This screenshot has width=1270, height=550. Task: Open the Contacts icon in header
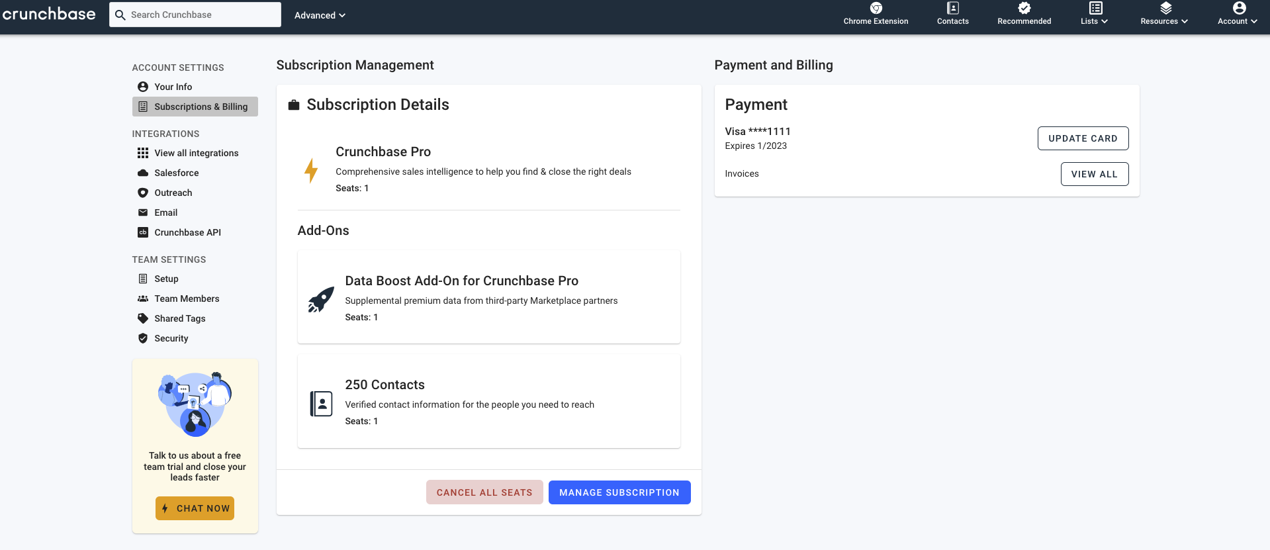952,8
